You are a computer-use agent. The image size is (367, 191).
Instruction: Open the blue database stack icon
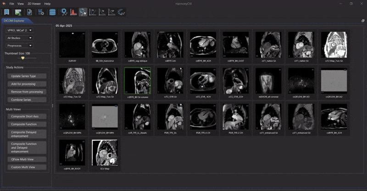[x=52, y=12]
